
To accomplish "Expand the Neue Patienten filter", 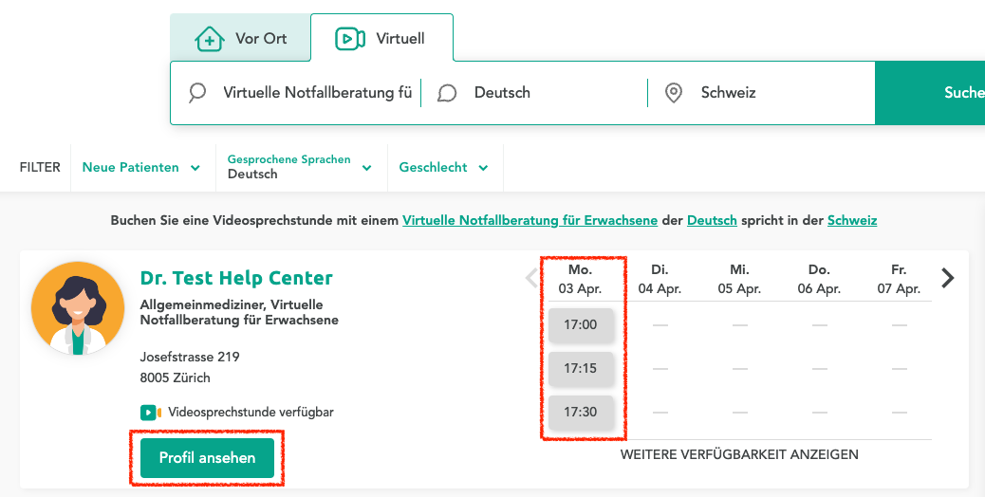I will (x=140, y=168).
